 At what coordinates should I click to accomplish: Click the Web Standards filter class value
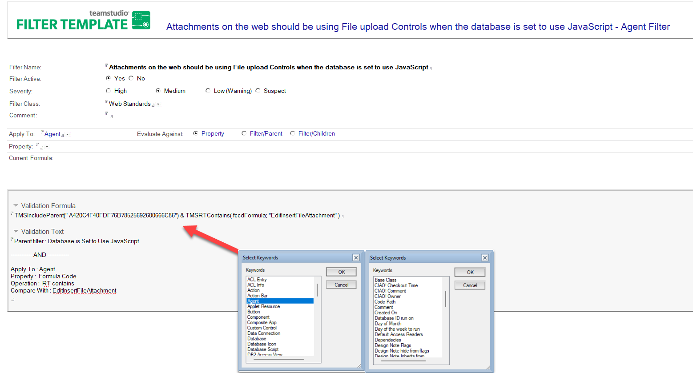click(130, 104)
